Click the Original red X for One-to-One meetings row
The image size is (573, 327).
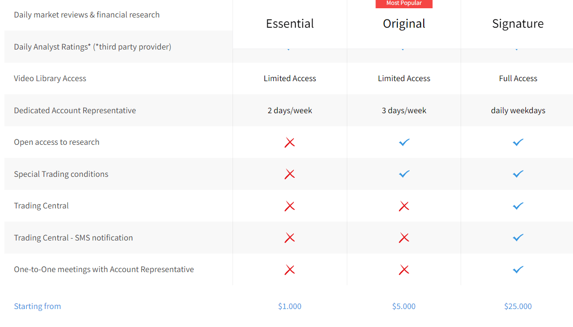pos(404,270)
